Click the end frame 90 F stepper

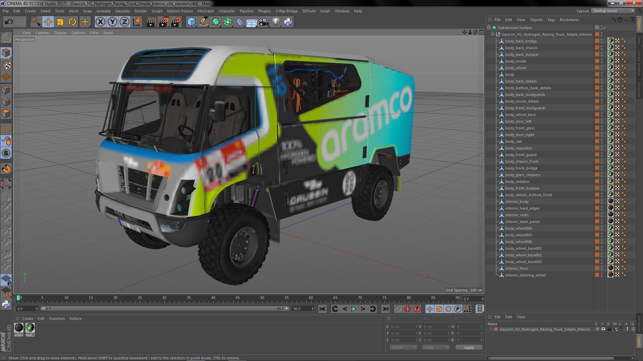pos(312,309)
